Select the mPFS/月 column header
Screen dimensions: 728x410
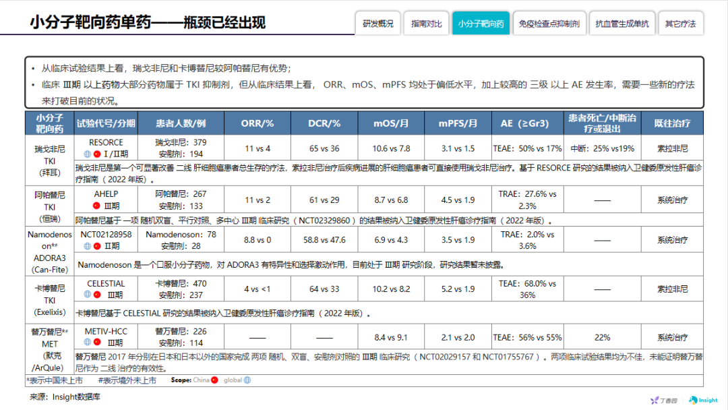[458, 123]
